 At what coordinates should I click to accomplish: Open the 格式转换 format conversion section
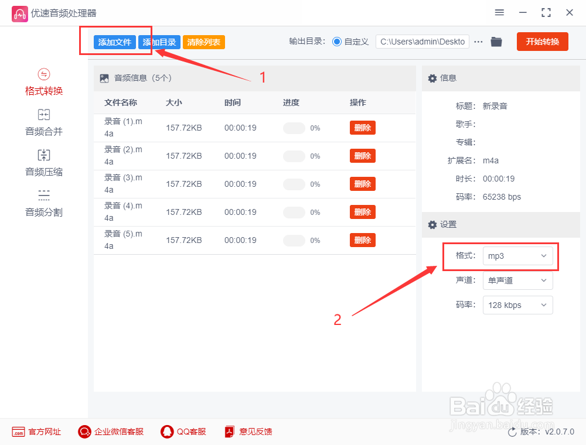click(44, 83)
